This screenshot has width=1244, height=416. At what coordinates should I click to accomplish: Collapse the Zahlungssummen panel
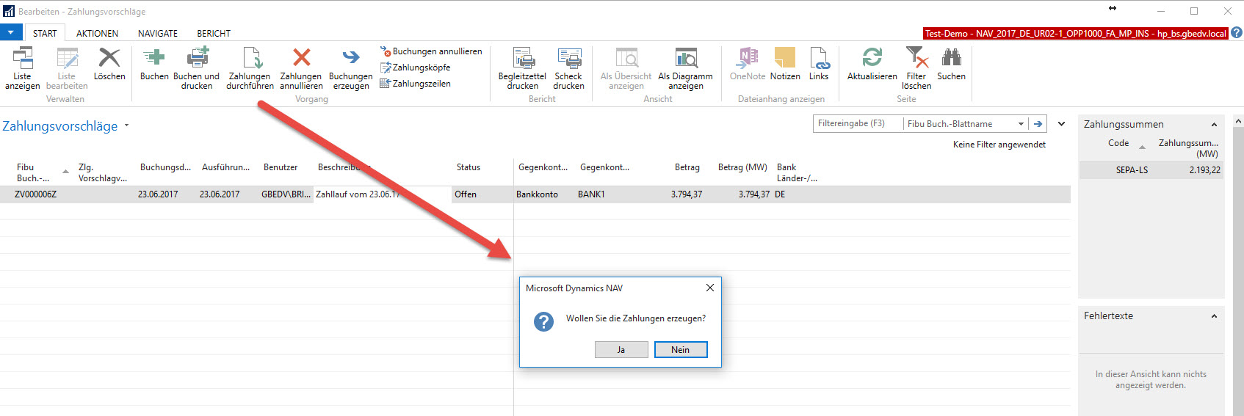pos(1214,125)
